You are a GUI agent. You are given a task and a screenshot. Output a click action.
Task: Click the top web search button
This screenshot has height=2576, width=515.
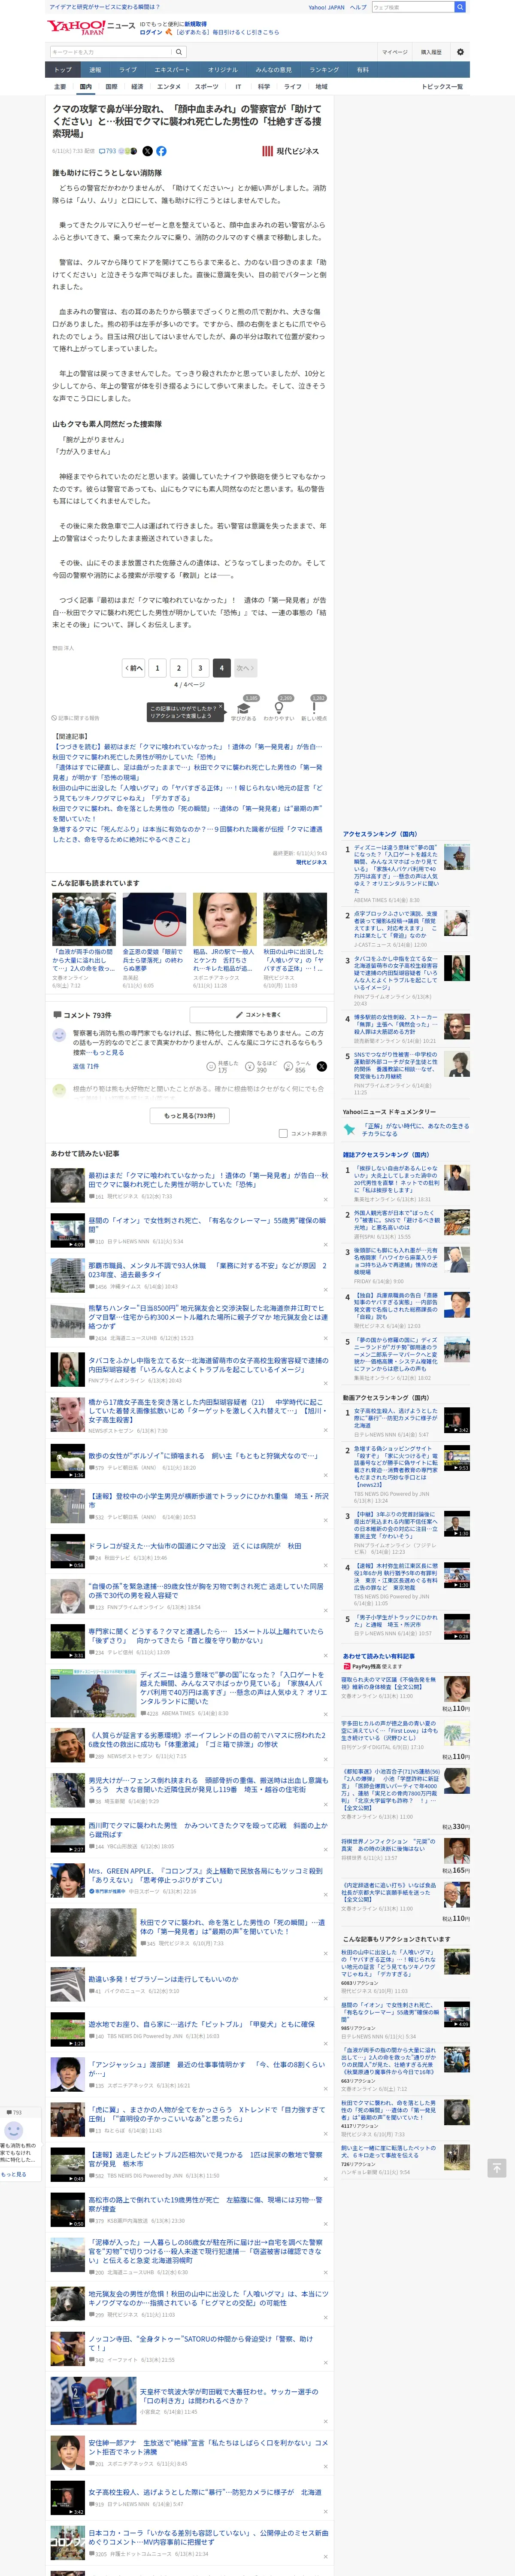pos(460,7)
